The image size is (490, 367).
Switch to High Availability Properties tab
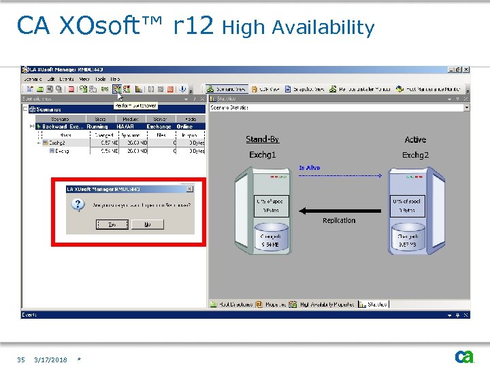(322, 304)
